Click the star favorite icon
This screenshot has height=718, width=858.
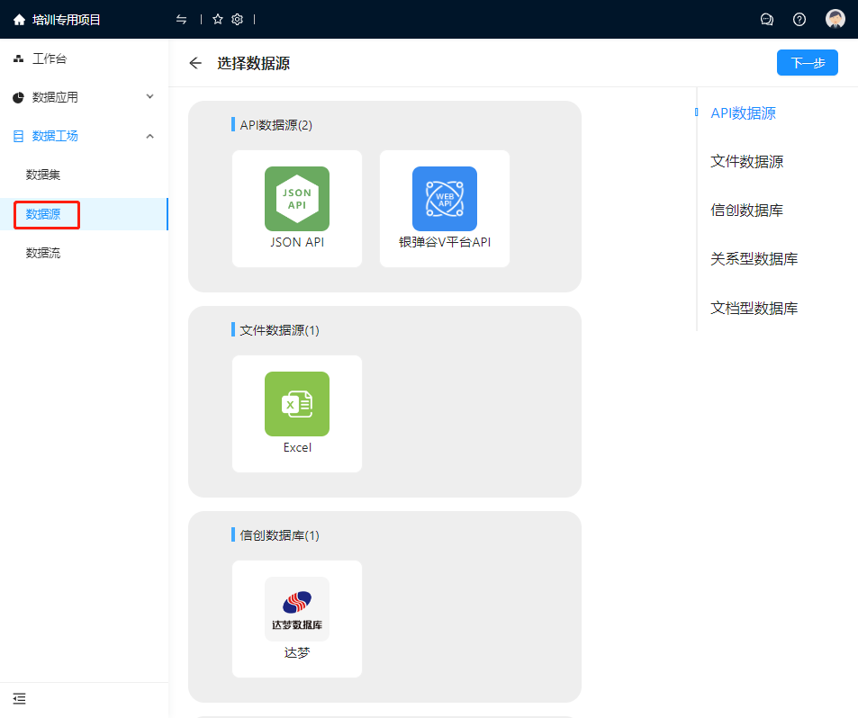(x=217, y=19)
